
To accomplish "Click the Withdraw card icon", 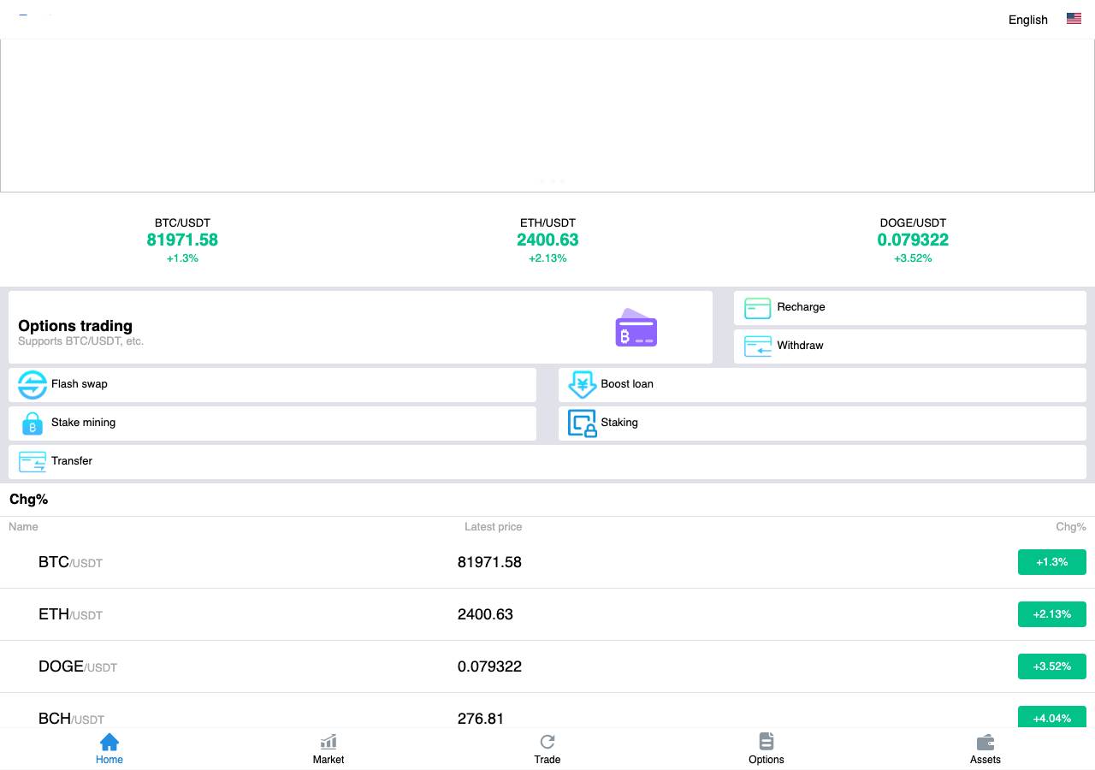I will (x=758, y=346).
